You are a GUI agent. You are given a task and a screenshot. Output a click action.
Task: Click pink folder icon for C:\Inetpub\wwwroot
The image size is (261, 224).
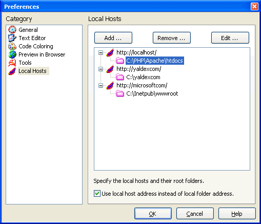[120, 94]
